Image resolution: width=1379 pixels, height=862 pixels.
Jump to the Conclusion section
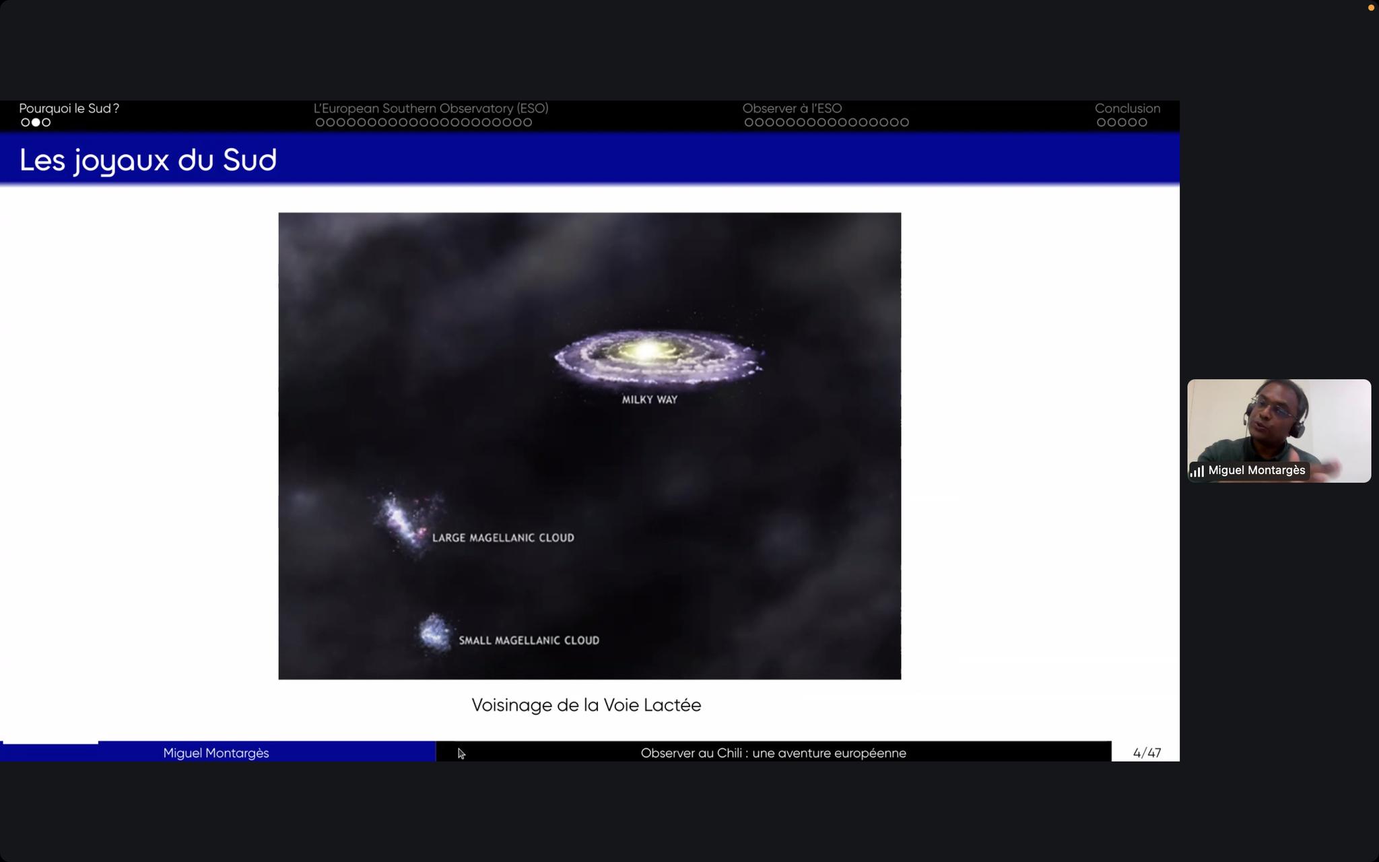tap(1127, 108)
